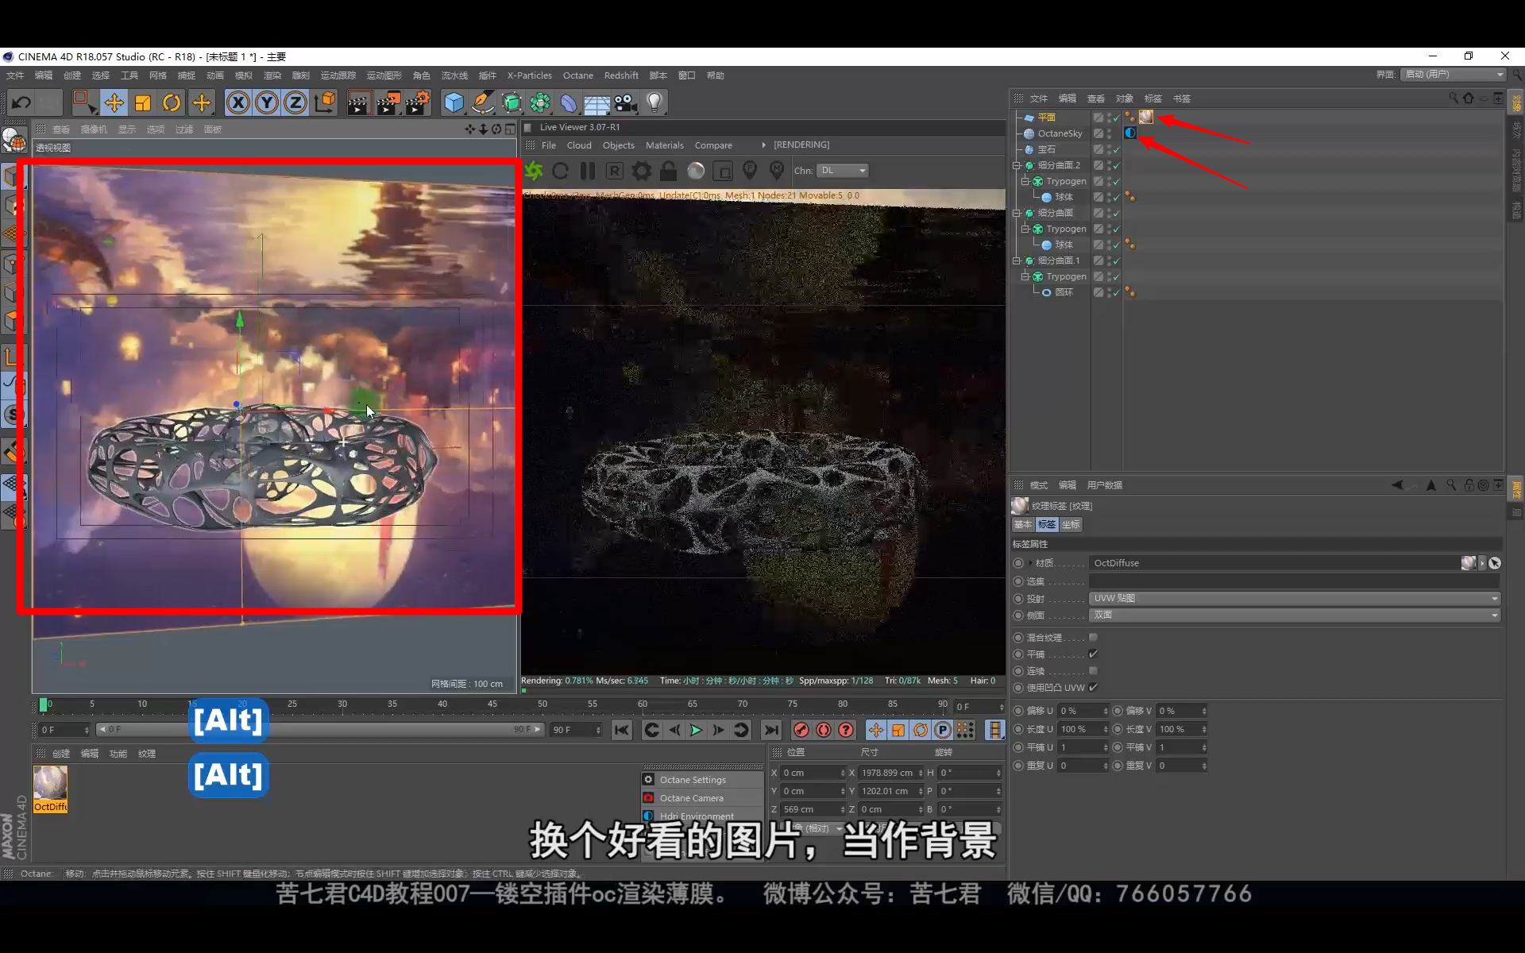The height and width of the screenshot is (953, 1525).
Task: Add a Cube primitive object
Action: [454, 102]
